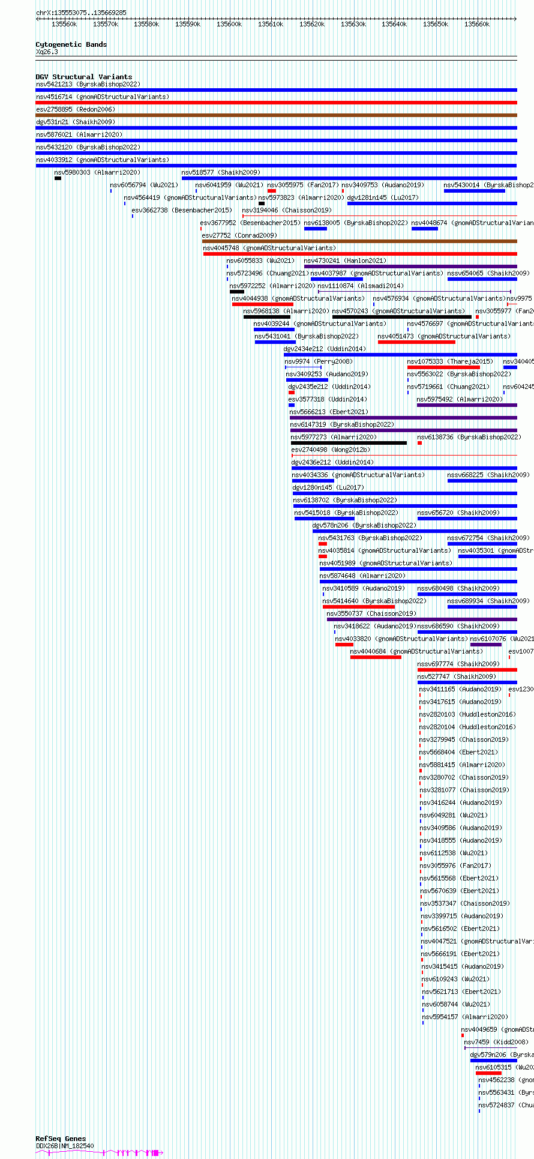Click the nsv1110874 (Alsmadi2014) label

point(361,286)
